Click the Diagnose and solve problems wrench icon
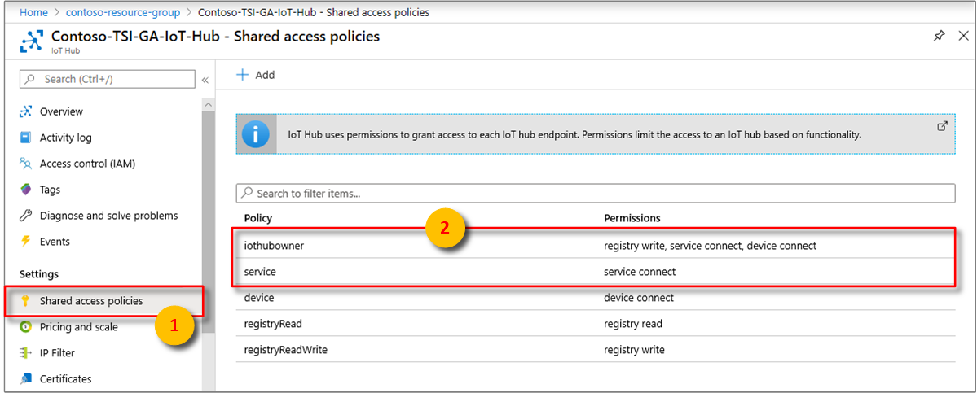Screen dimensions: 977x393 [x=25, y=216]
